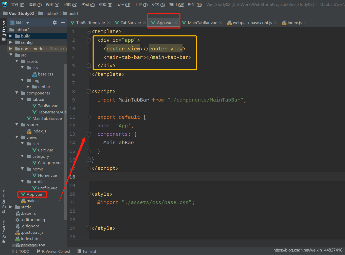
Task: Open the 视图 (V) menu
Action: pos(52,5)
